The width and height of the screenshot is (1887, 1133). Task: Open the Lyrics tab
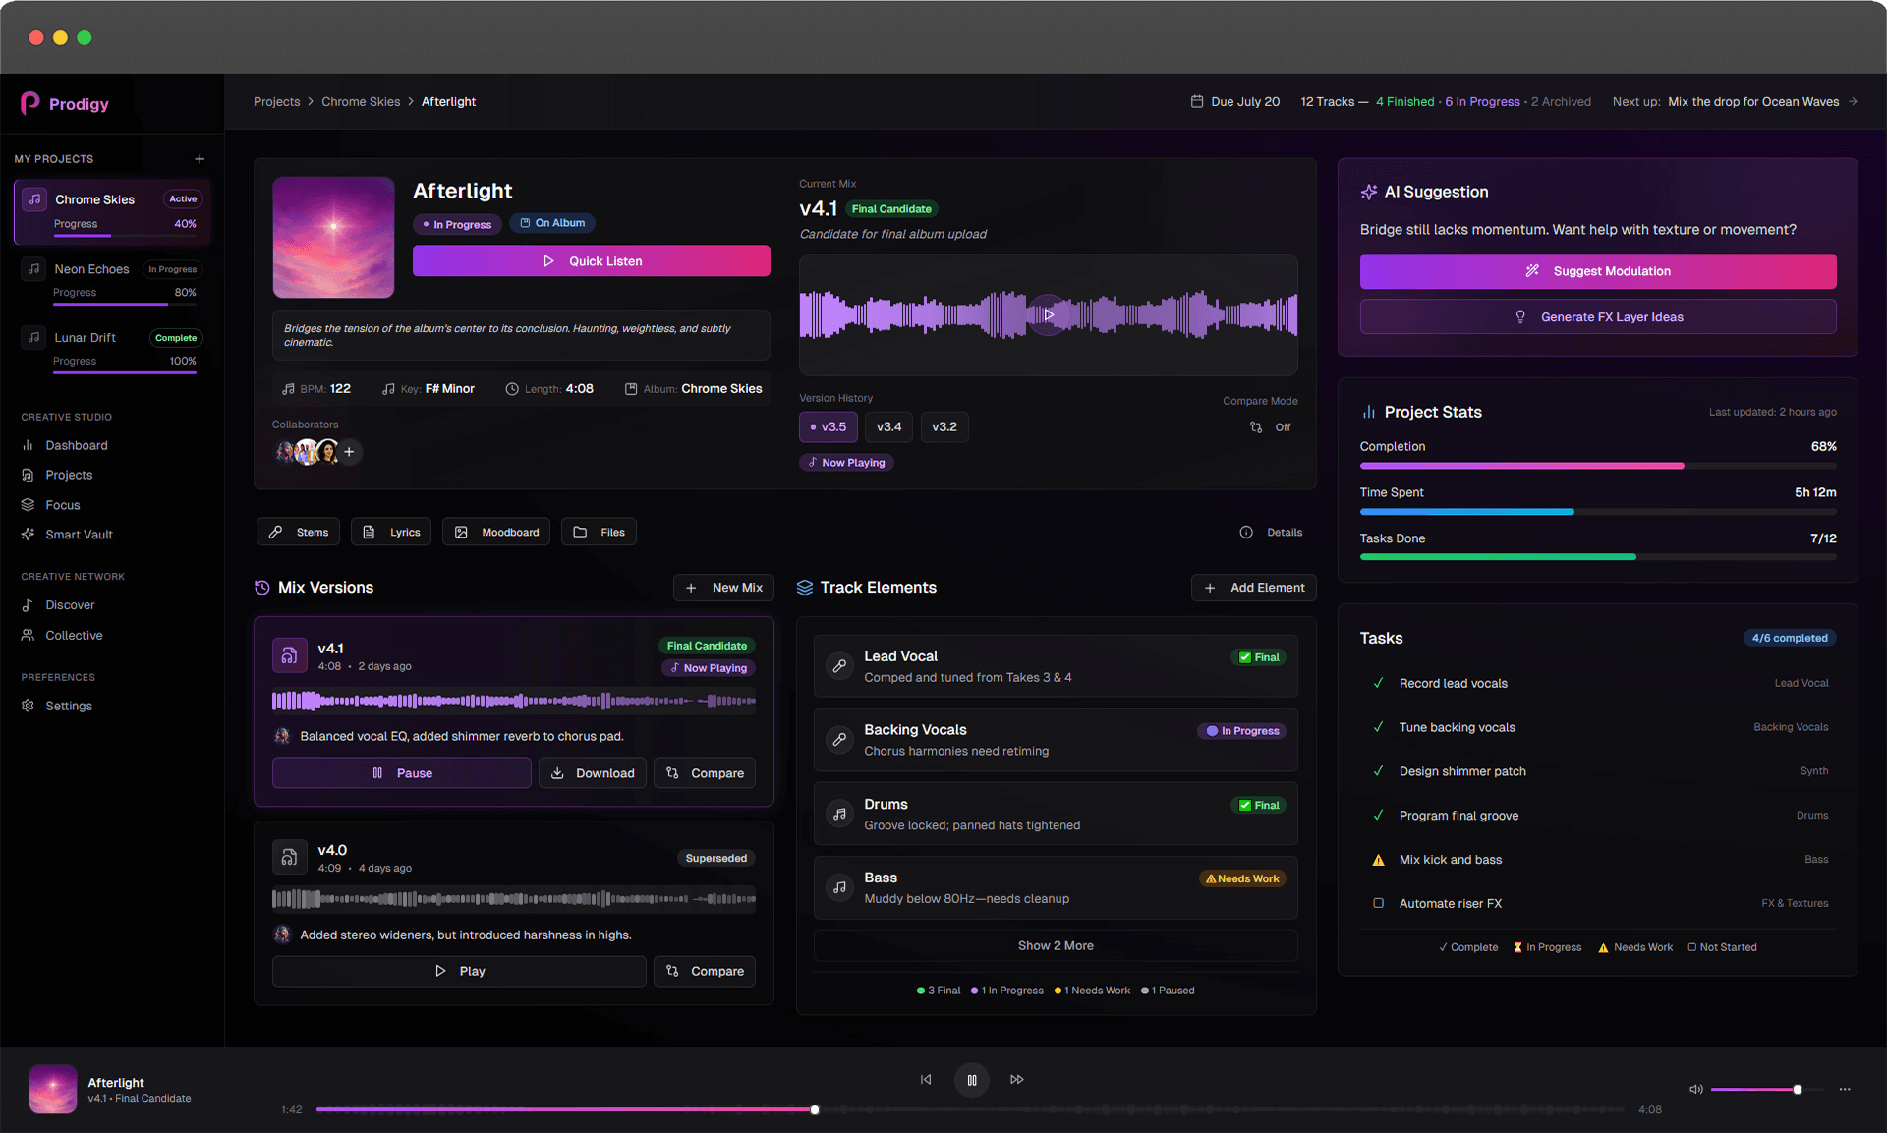tap(390, 532)
